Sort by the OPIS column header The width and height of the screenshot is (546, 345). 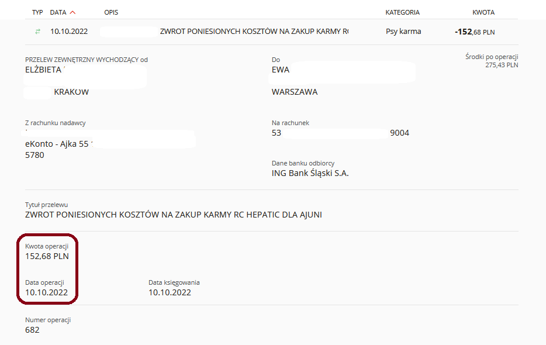pyautogui.click(x=111, y=12)
